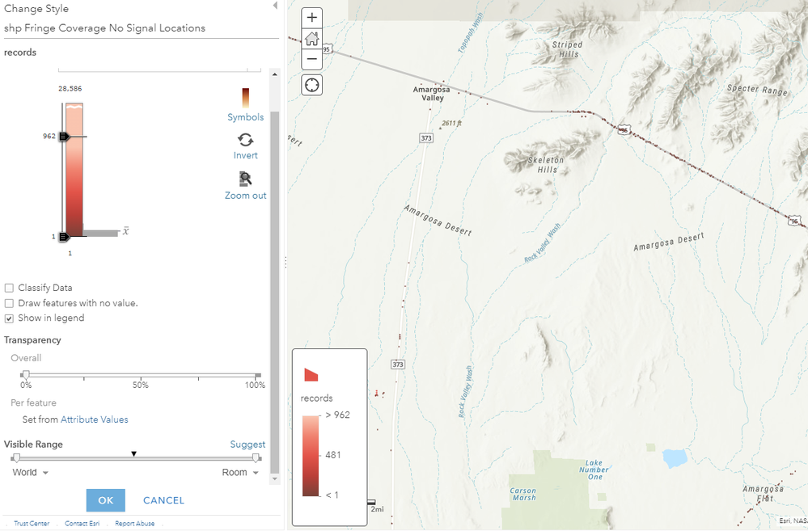The image size is (808, 531).
Task: Zoom out the histogram
Action: [245, 186]
